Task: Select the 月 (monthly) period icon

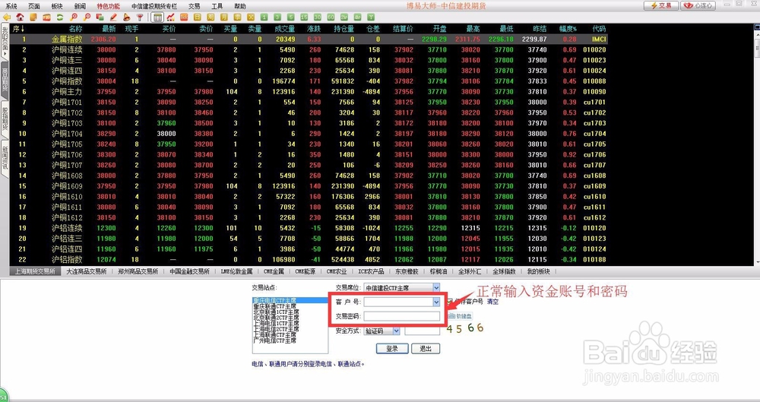Action: coord(224,17)
